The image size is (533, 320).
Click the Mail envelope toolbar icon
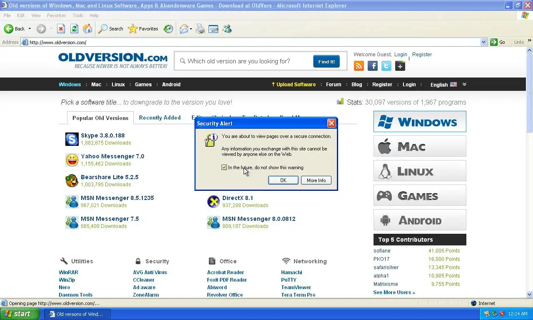(x=184, y=29)
